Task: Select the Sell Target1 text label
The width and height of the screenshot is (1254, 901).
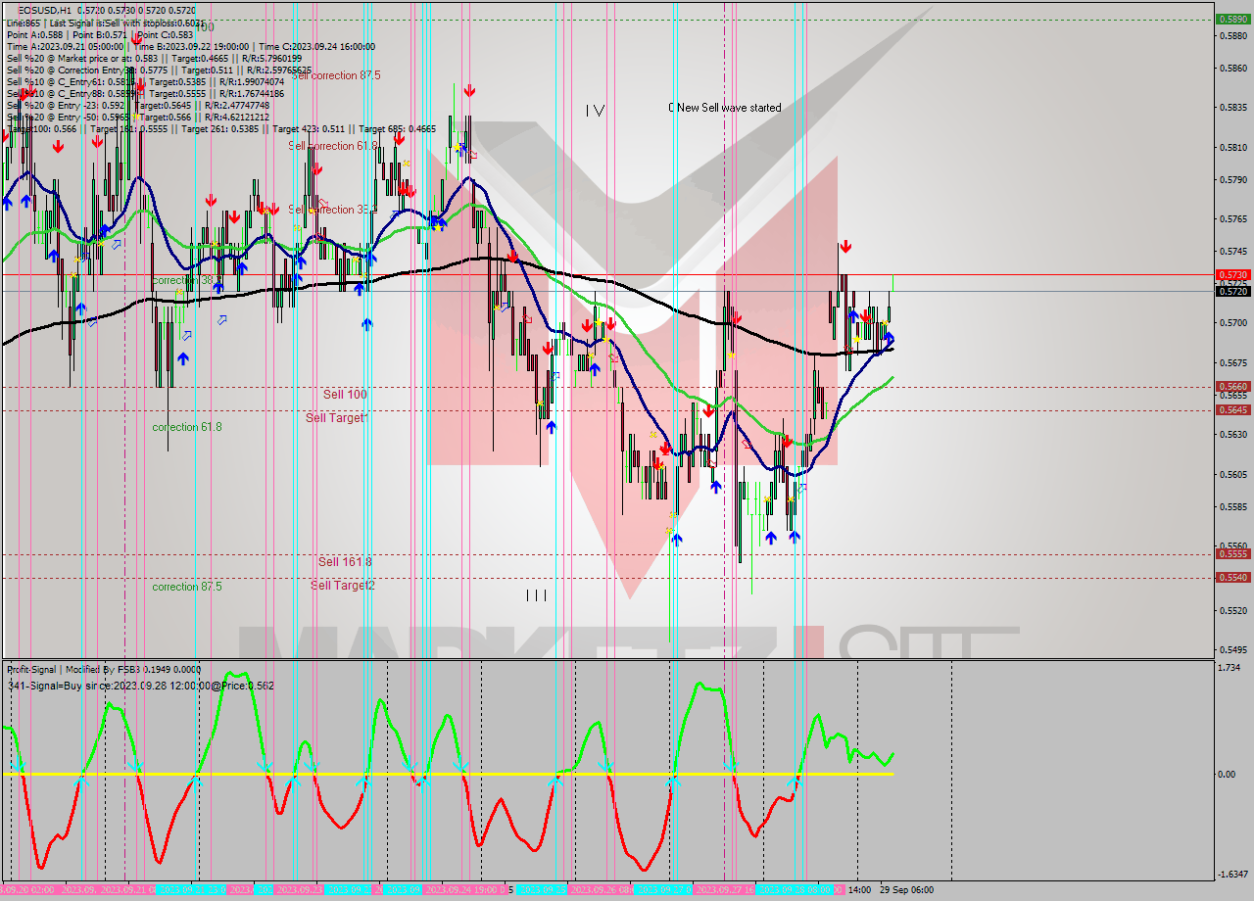Action: [336, 417]
